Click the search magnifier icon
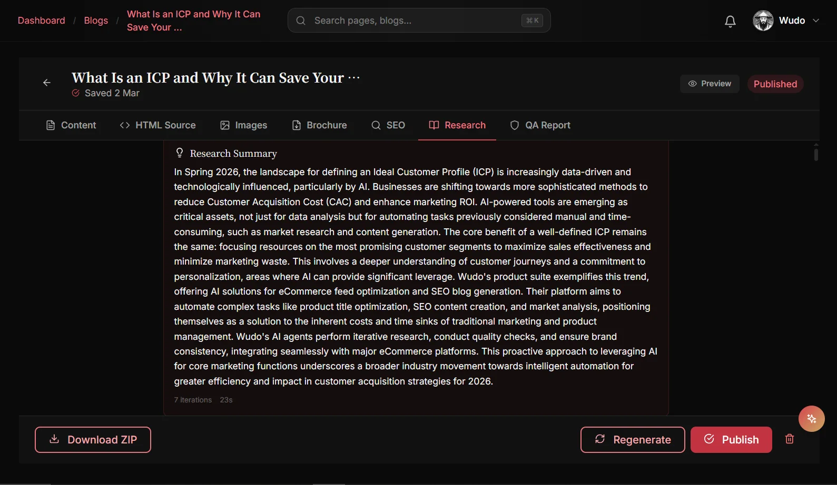 click(301, 21)
